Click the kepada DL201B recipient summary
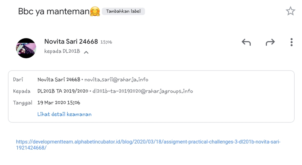 (62, 51)
